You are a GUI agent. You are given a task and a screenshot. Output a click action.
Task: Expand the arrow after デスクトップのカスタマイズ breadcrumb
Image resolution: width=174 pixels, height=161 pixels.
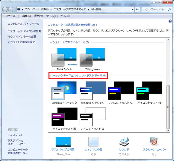(x=89, y=10)
